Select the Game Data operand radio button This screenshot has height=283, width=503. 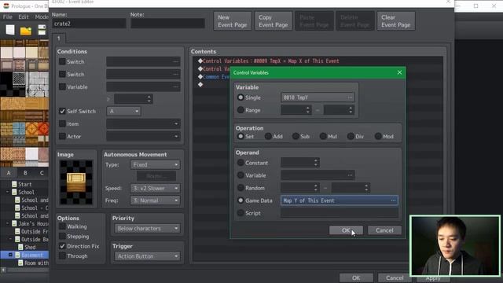click(x=240, y=200)
